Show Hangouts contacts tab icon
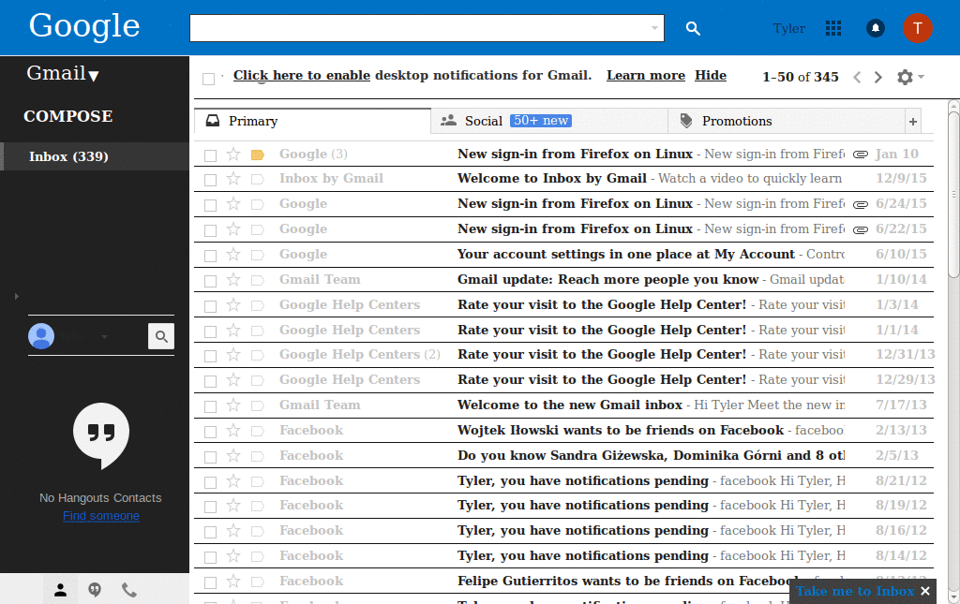The height and width of the screenshot is (604, 960). pyautogui.click(x=60, y=590)
